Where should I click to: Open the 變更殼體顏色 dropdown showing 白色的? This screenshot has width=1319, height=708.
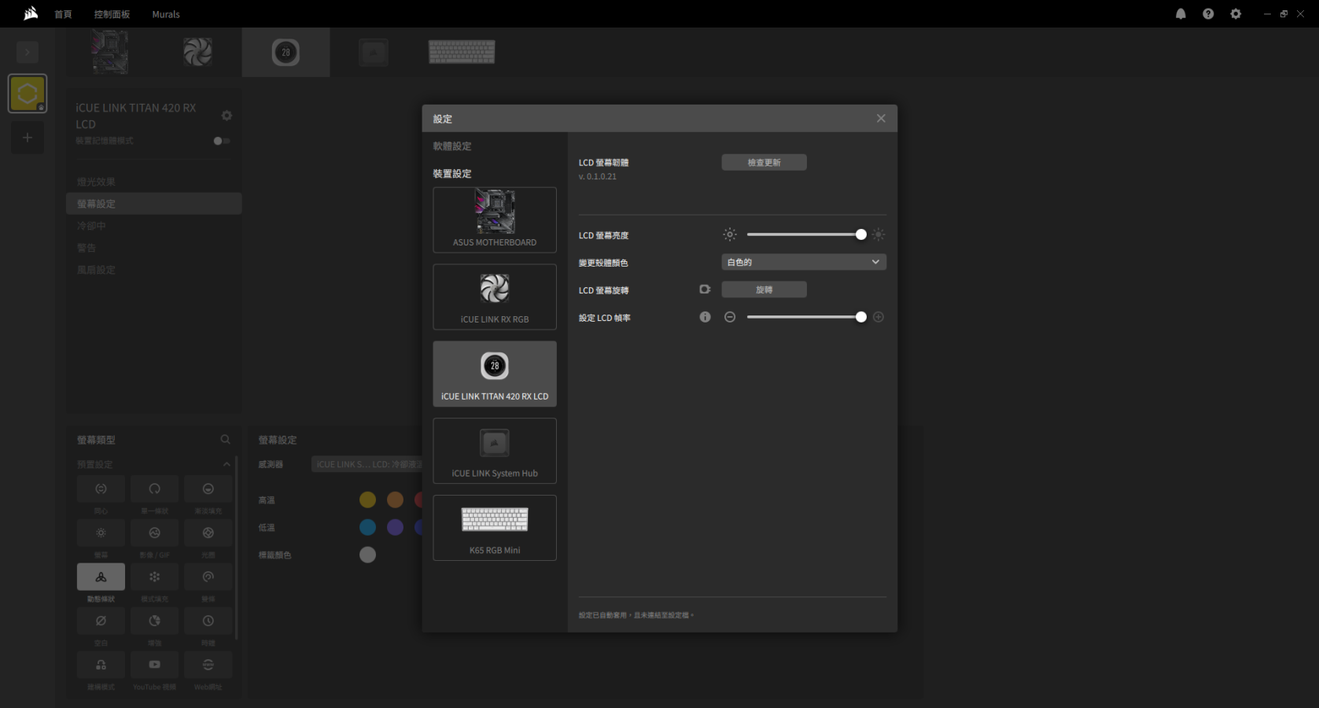point(803,262)
